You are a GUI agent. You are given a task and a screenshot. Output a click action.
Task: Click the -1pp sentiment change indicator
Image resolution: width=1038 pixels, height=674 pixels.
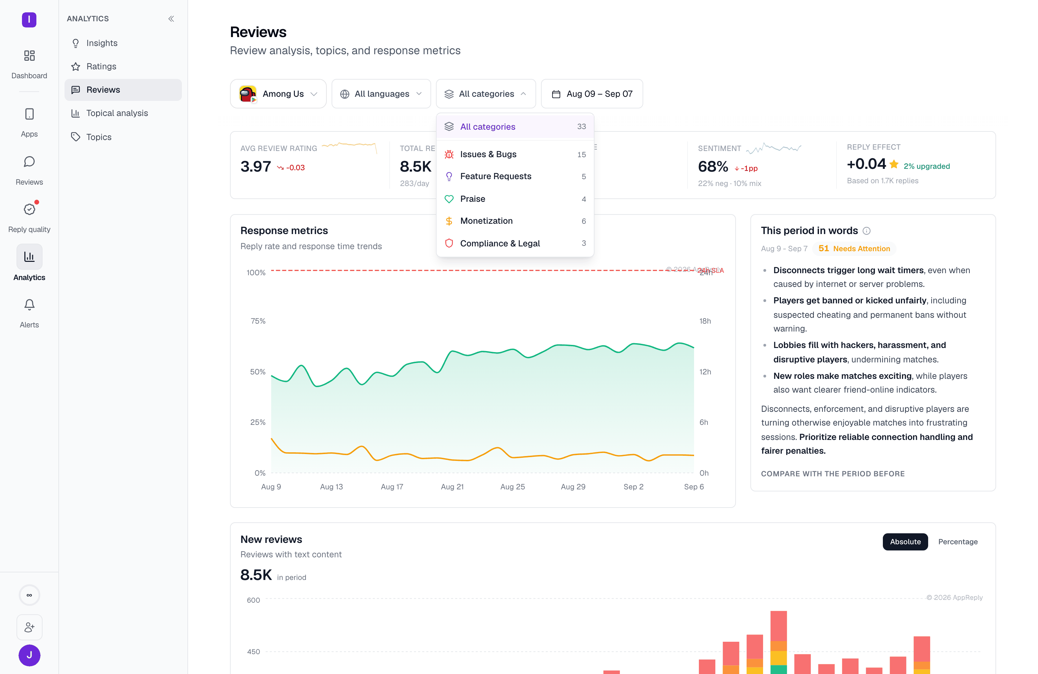pos(746,168)
